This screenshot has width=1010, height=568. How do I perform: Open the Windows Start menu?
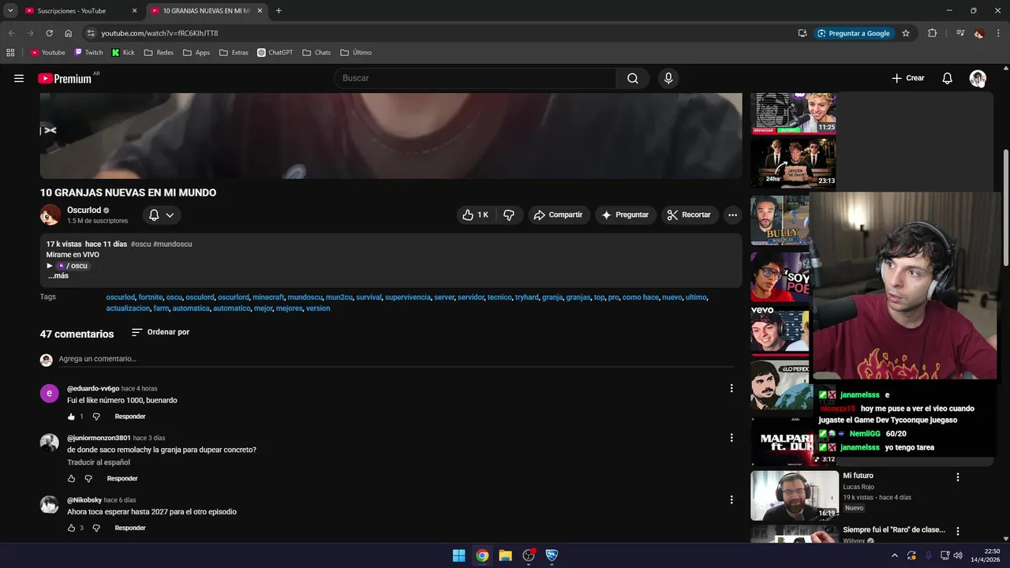pyautogui.click(x=458, y=555)
